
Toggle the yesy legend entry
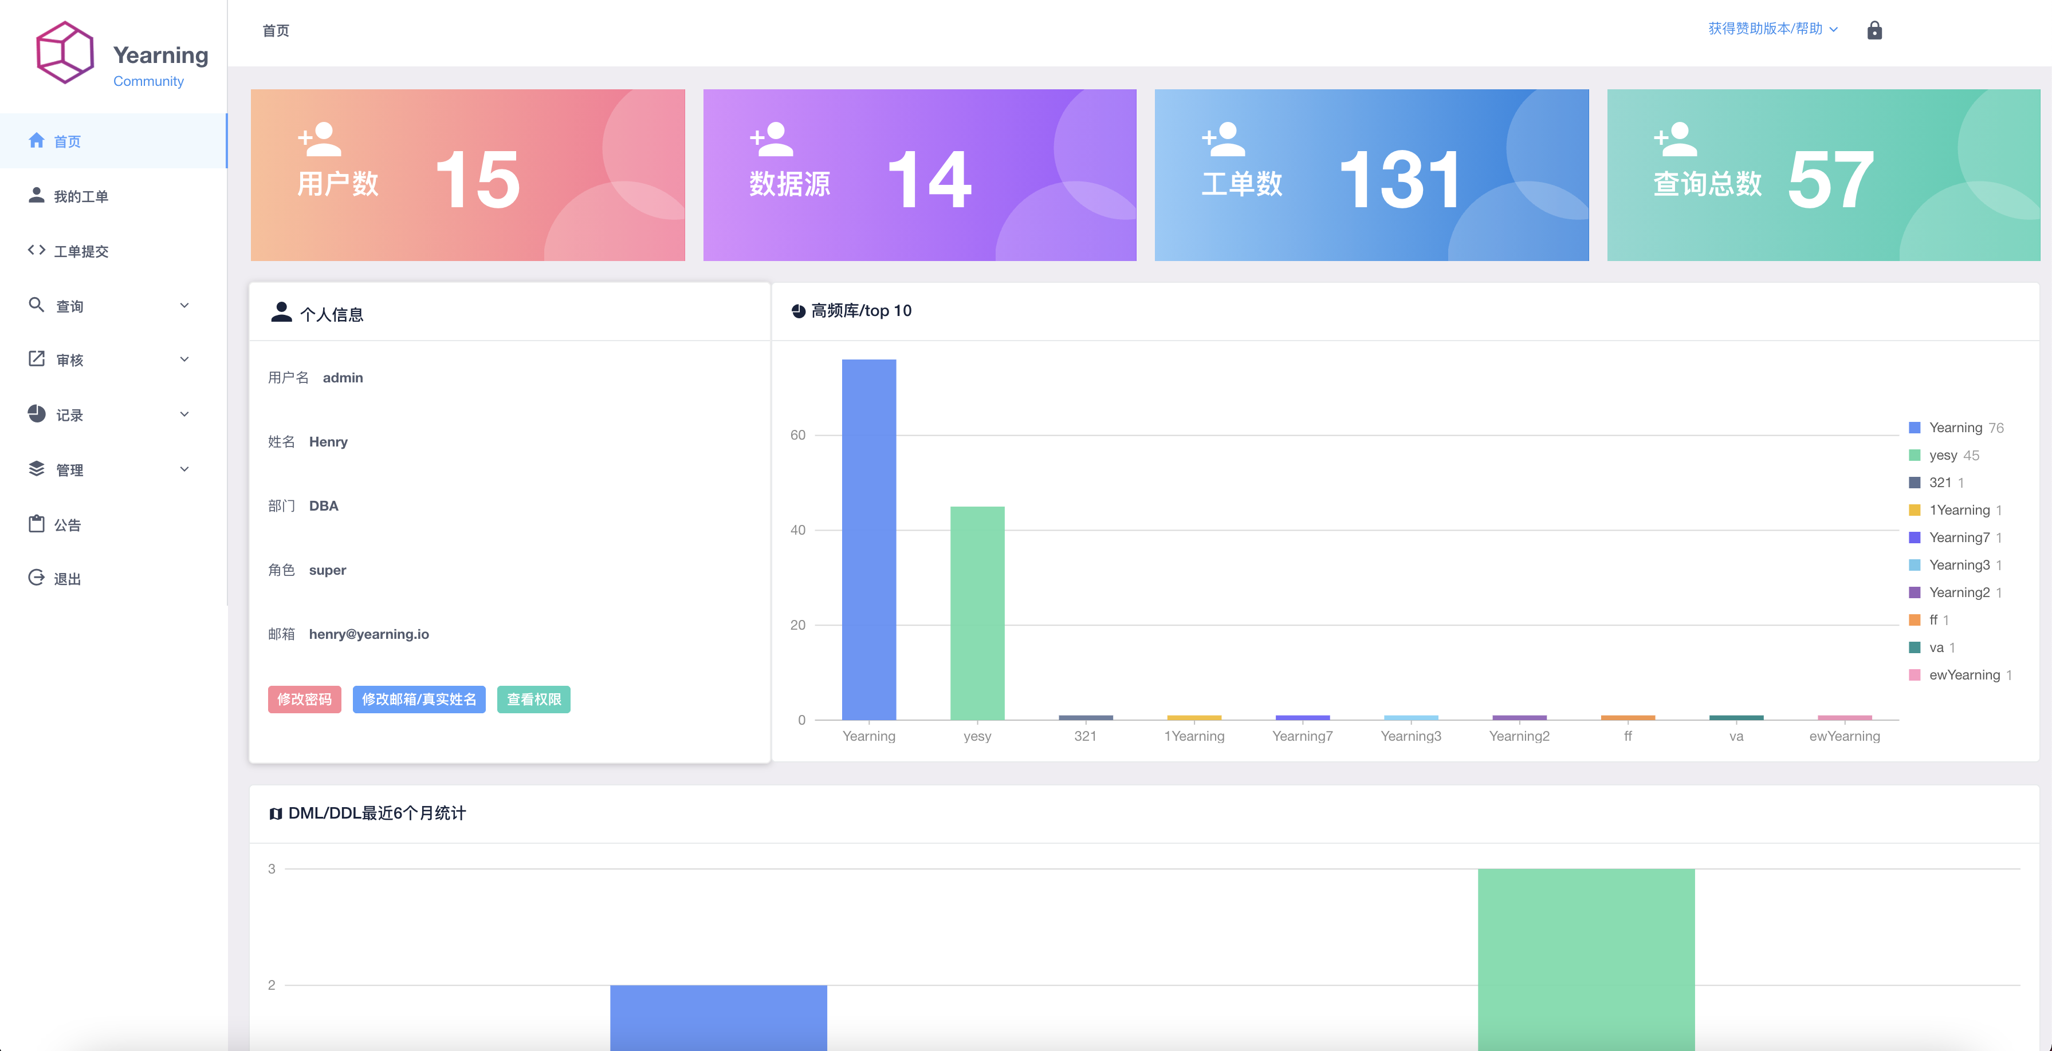click(1944, 456)
